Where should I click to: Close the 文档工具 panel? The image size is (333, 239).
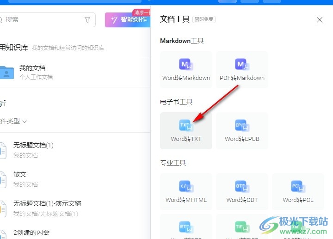(x=320, y=20)
